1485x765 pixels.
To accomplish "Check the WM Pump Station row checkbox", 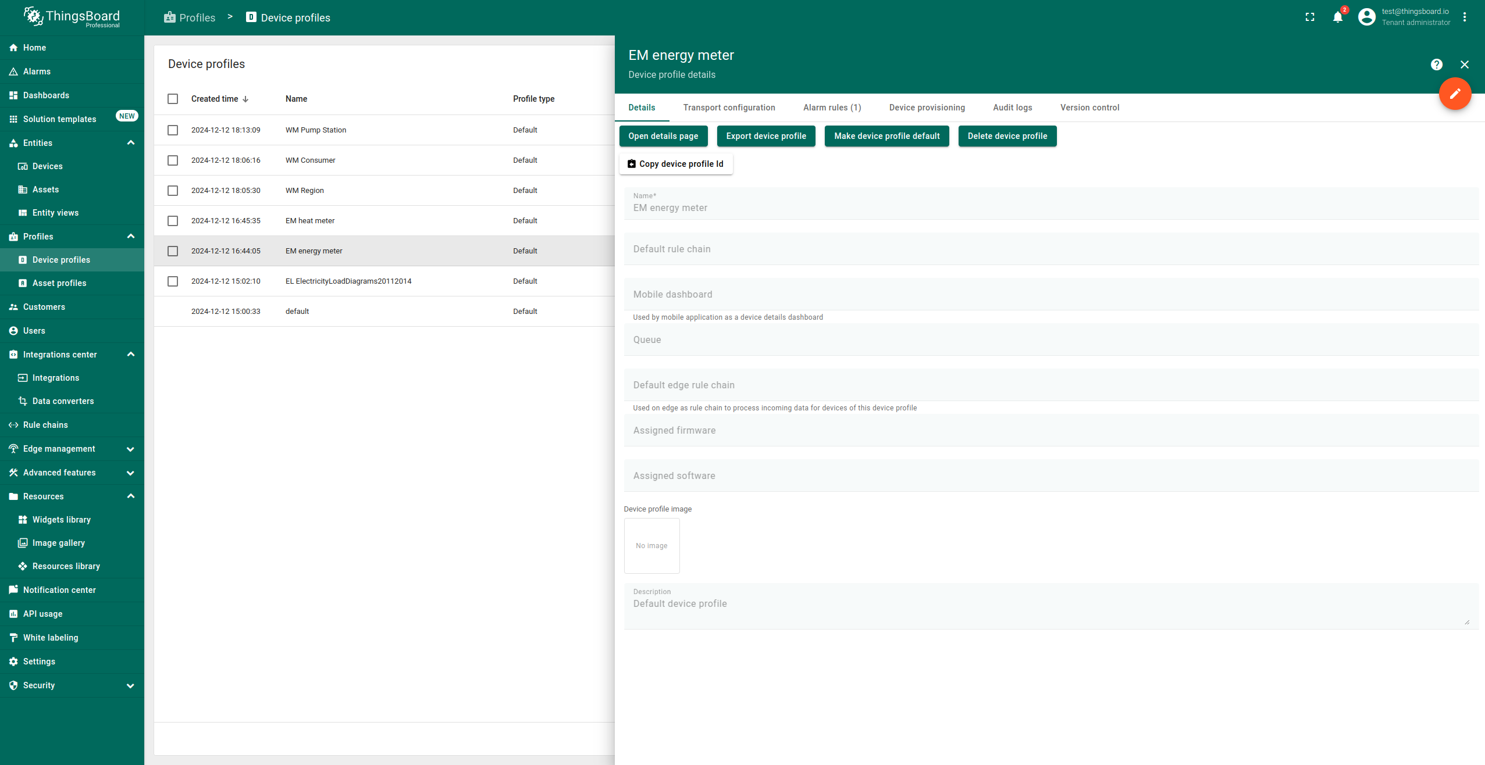I will pyautogui.click(x=173, y=130).
